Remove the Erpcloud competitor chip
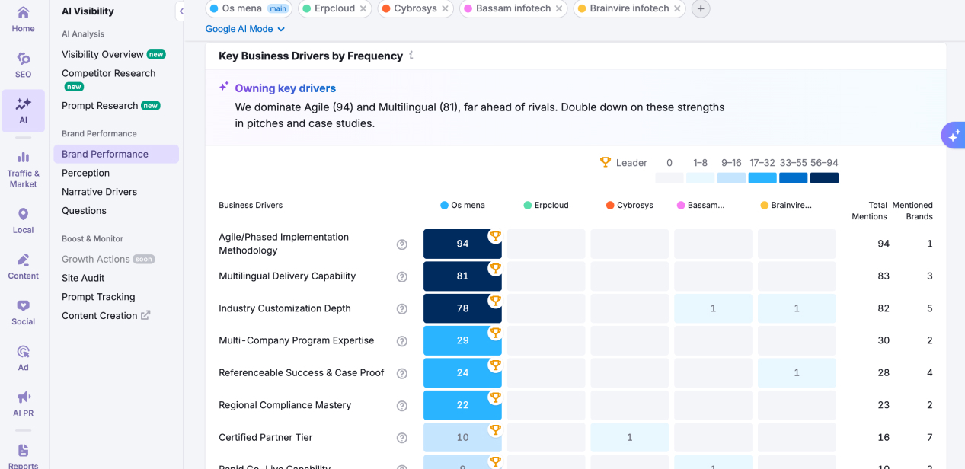965x469 pixels. [x=363, y=9]
